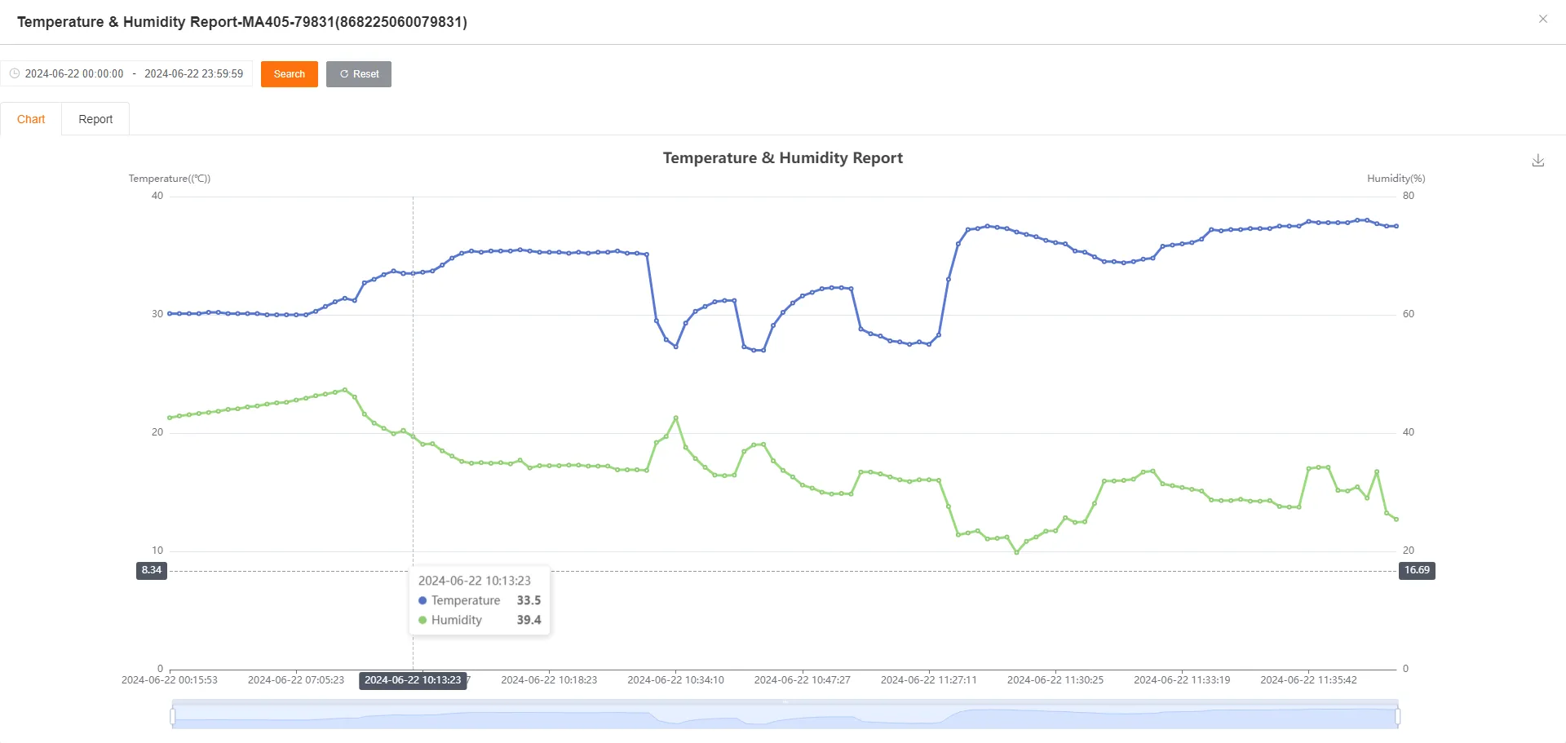Click the clock icon in the date picker
1566x743 pixels.
(x=15, y=73)
